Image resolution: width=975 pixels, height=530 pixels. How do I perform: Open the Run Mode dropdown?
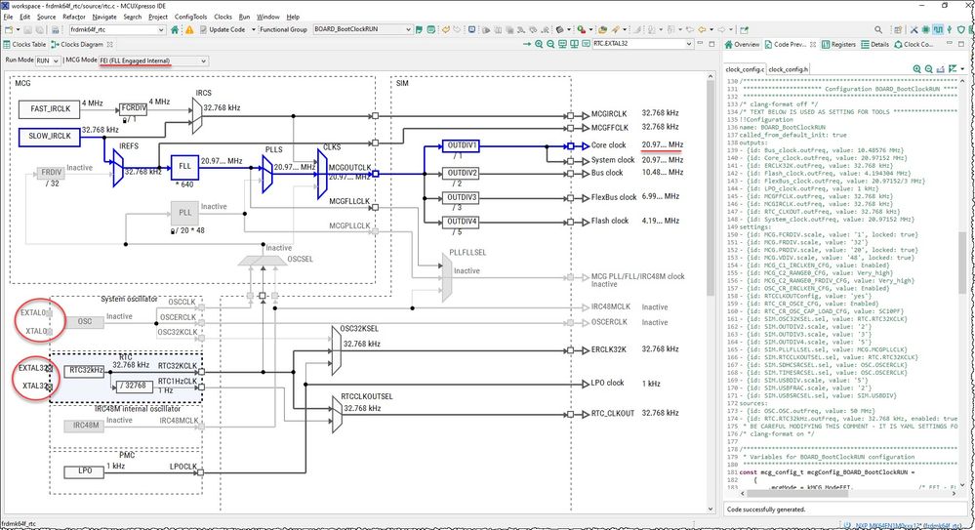click(53, 61)
